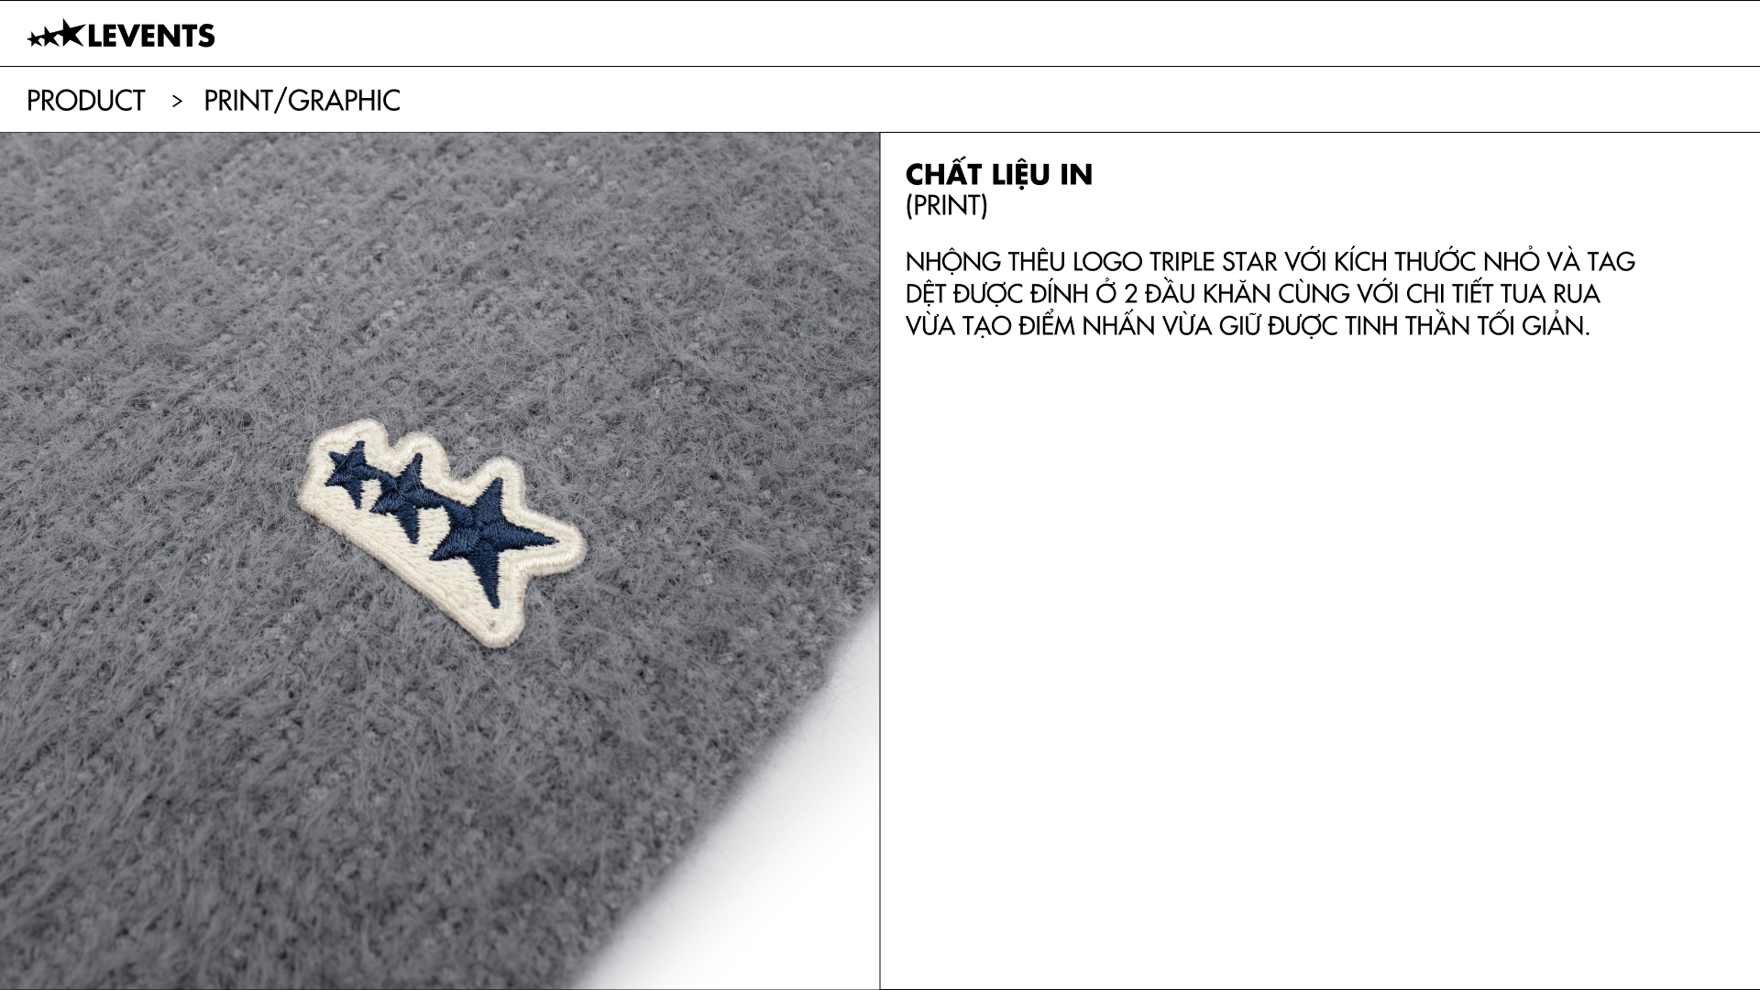Screen dimensions: 1760x990
Task: Click the CHẤT LIỆU IN heading
Action: [999, 174]
